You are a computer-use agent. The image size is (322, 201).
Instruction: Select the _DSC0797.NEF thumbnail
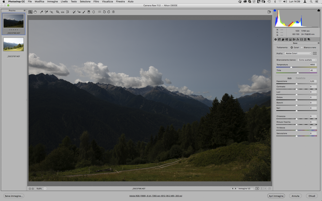(x=14, y=44)
